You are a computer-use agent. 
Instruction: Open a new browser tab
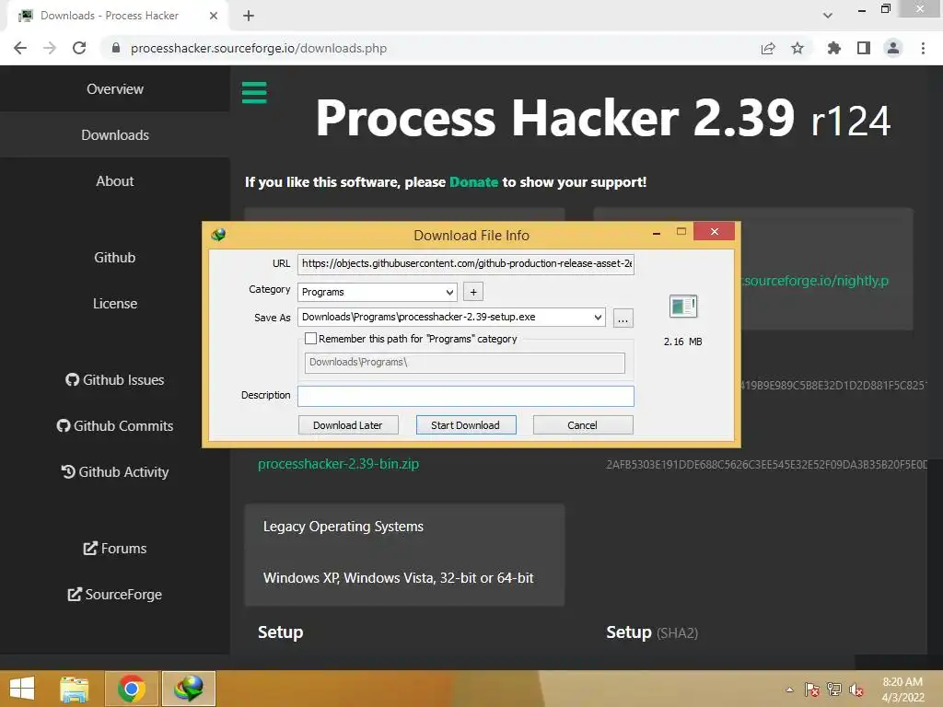tap(249, 16)
